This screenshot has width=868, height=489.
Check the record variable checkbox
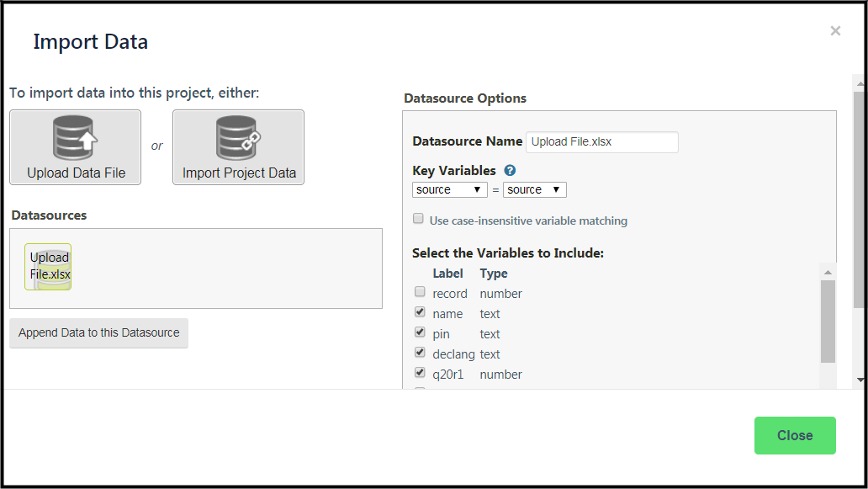click(x=421, y=292)
